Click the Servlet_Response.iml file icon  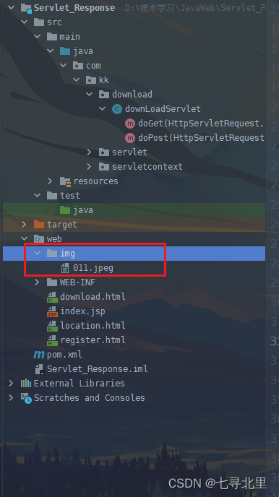(39, 369)
